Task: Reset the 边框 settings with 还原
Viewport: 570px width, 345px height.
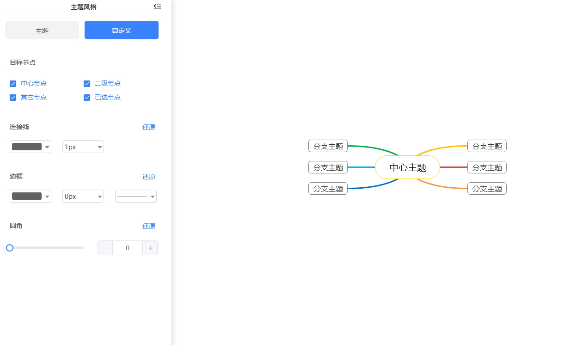Action: point(148,177)
